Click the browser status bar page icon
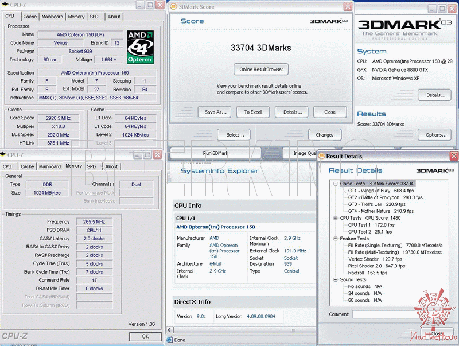This screenshot has height=346, width=459. (x=170, y=340)
